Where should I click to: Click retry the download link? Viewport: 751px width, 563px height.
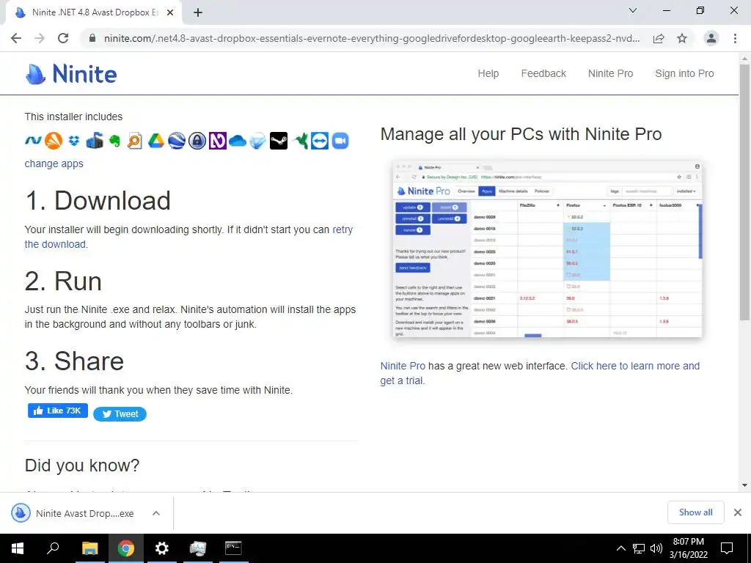(342, 229)
